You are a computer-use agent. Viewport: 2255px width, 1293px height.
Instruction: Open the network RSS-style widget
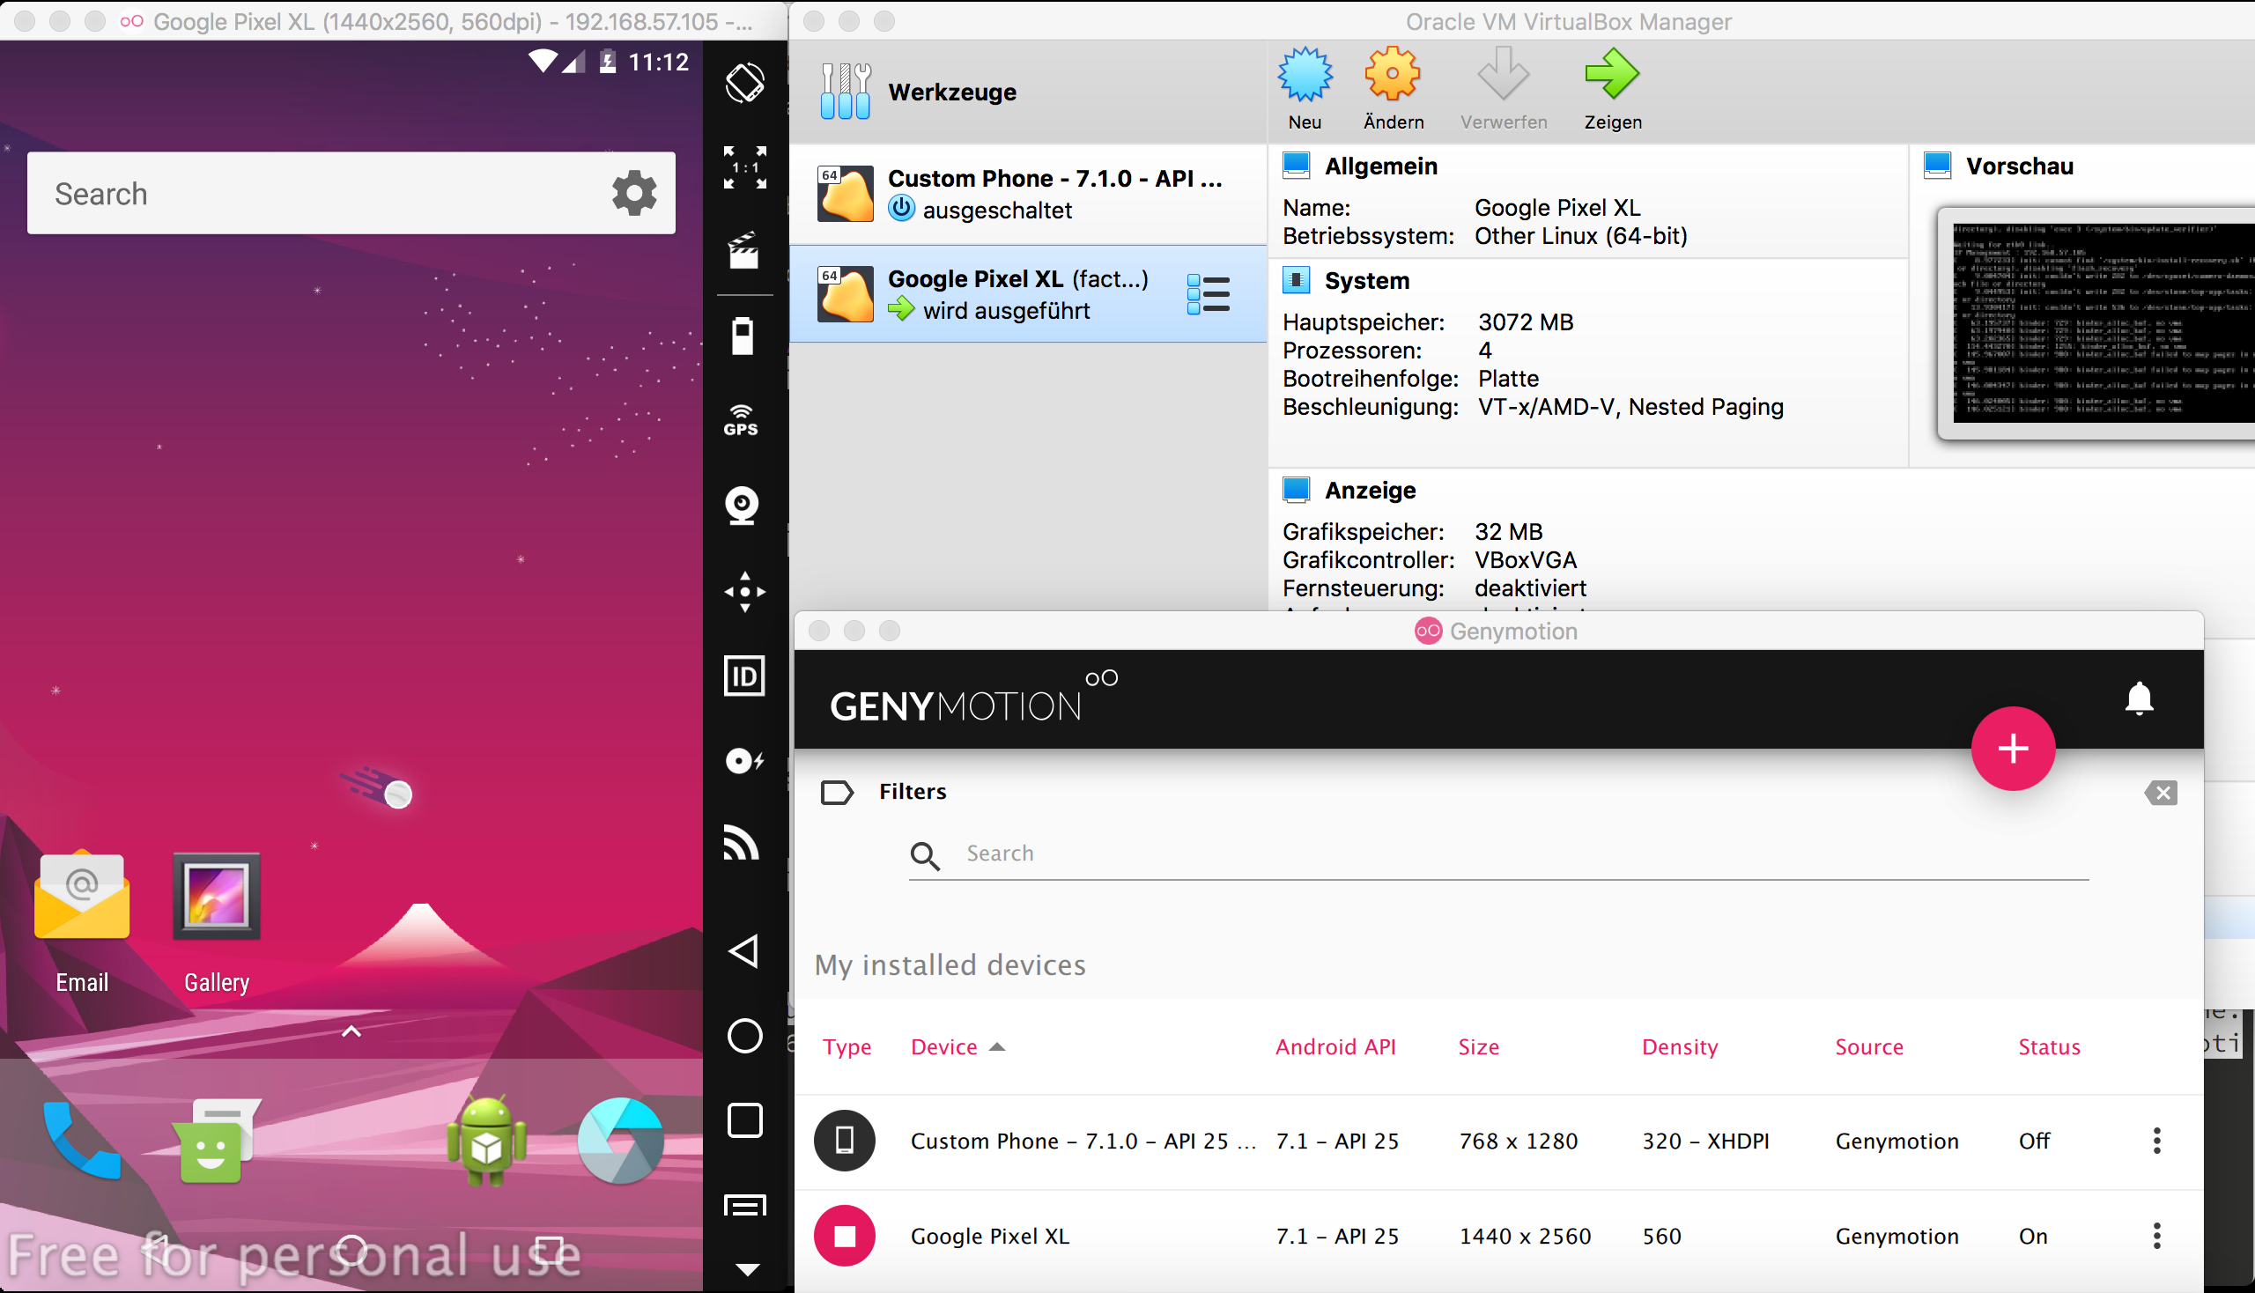[742, 843]
